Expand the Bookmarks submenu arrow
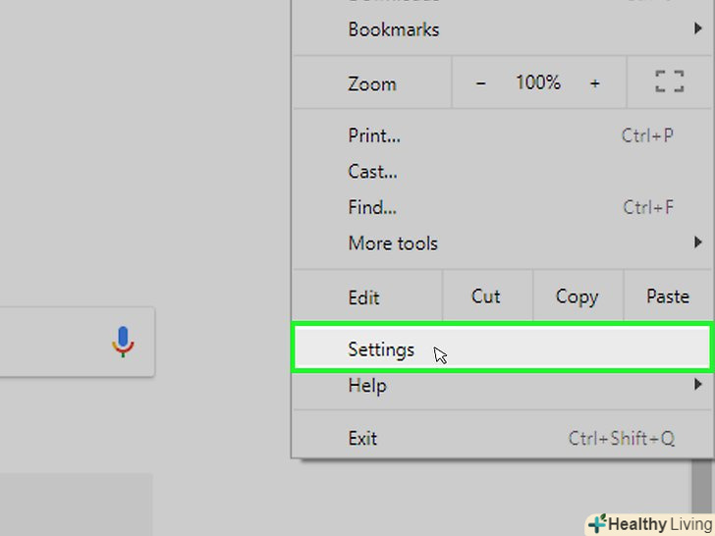Viewport: 715px width, 536px height. [x=697, y=29]
